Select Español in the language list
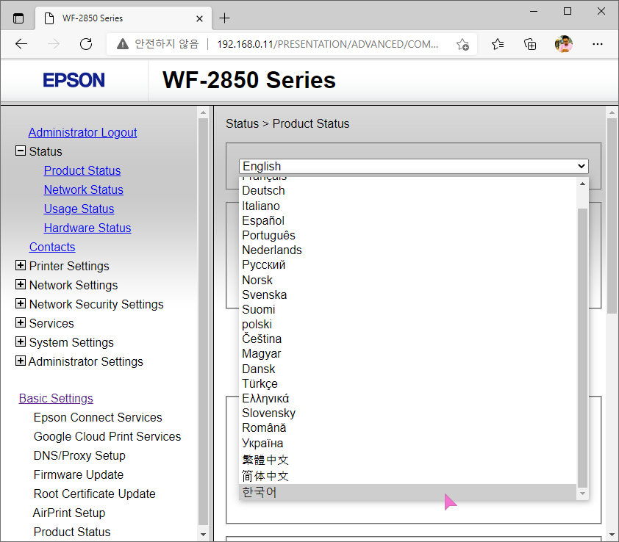 tap(408, 220)
